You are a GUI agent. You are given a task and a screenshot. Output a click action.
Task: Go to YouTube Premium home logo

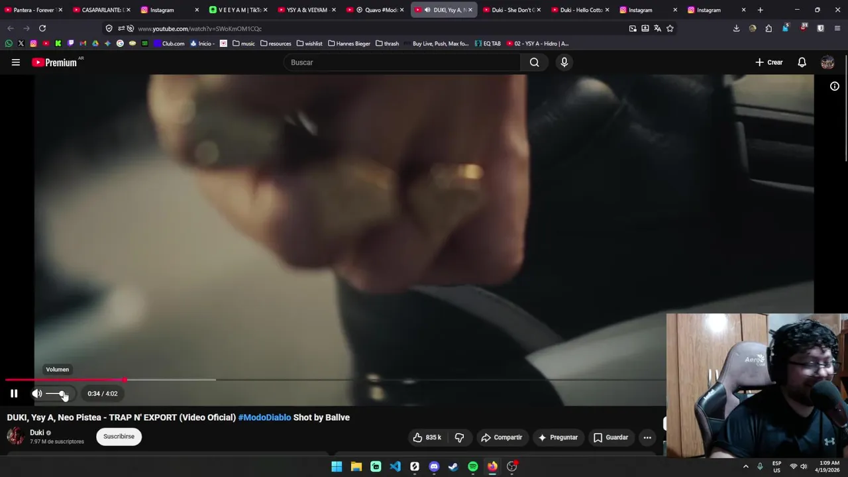pos(54,62)
